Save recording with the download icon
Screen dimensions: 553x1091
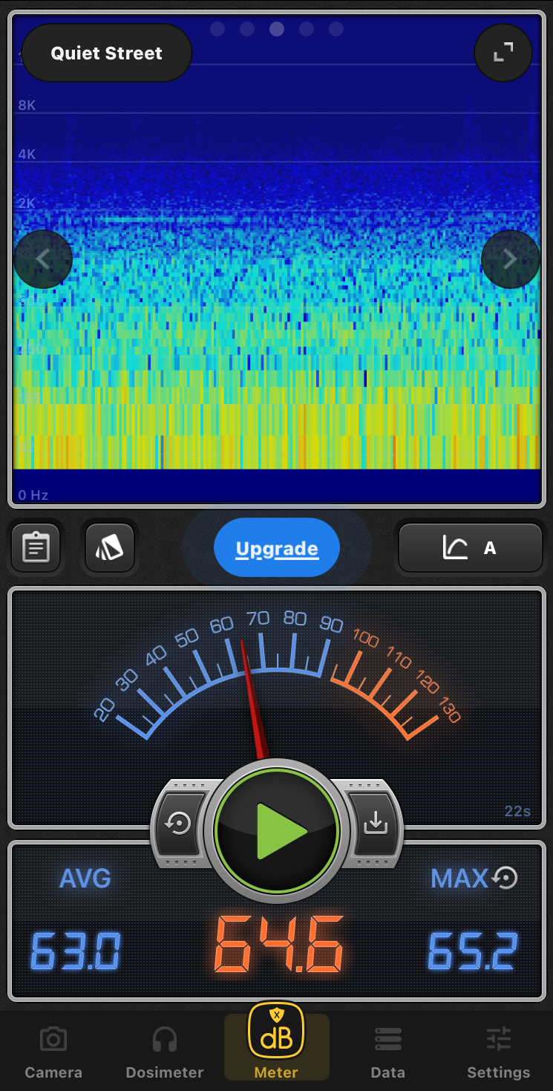click(376, 823)
